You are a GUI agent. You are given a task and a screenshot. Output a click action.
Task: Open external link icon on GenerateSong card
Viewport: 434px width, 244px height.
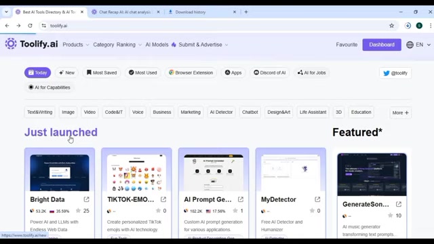(398, 205)
